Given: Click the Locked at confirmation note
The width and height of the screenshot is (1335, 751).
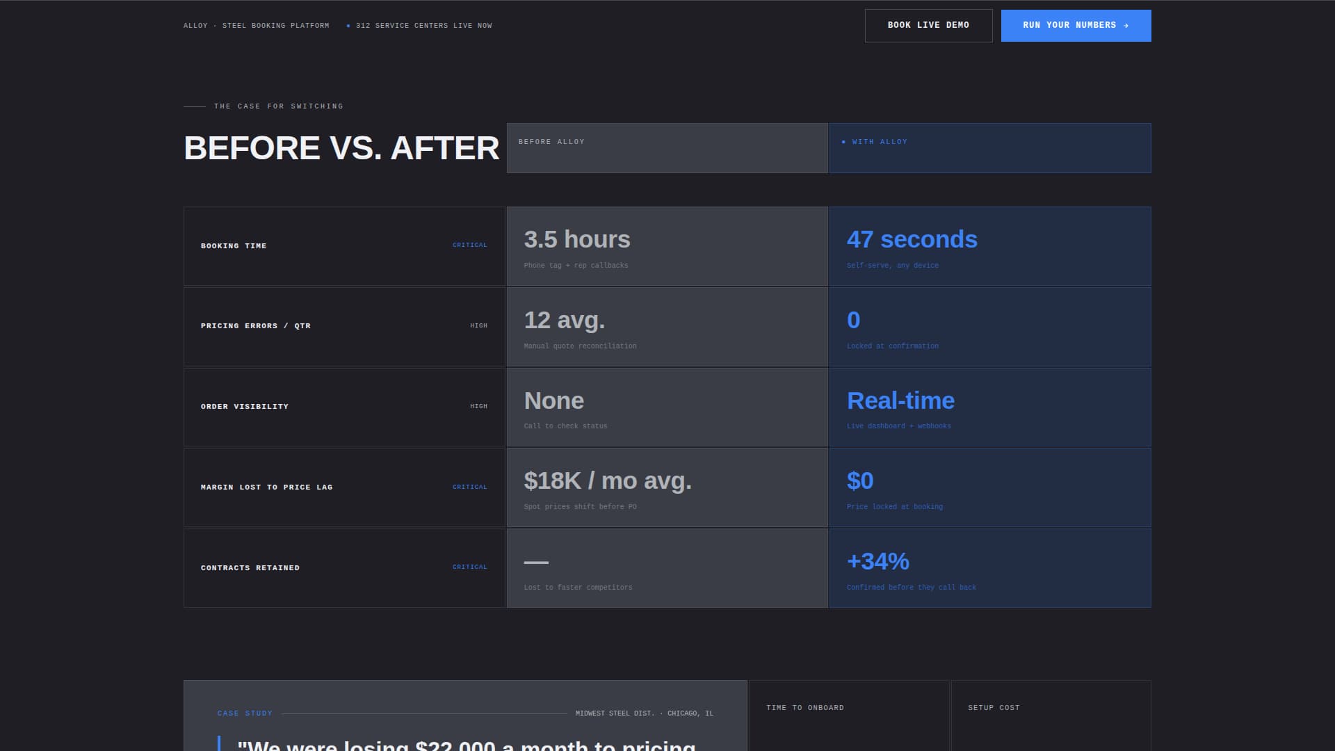Looking at the screenshot, I should 893,346.
